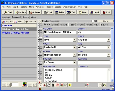Viewport: 115px width, 91px height.
Task: Click the red left arrow icon in record toolbar
Action: pyautogui.click(x=44, y=85)
